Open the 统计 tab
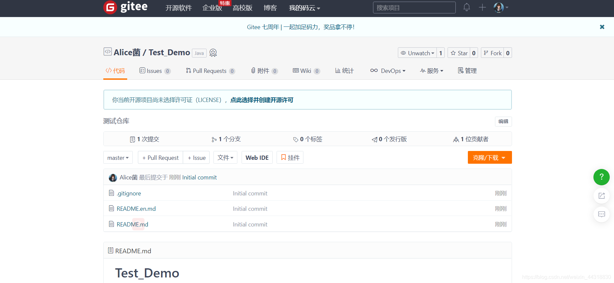 [x=344, y=71]
